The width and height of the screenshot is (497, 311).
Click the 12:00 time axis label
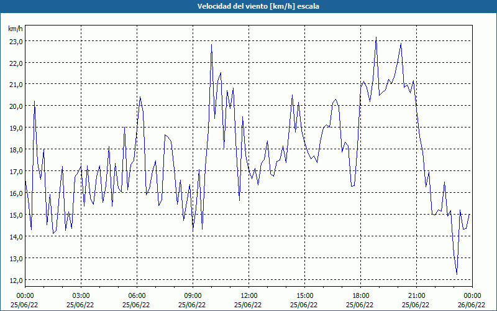[x=249, y=296]
